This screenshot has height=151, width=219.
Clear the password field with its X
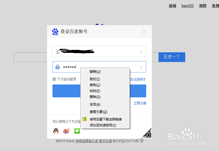(141, 67)
